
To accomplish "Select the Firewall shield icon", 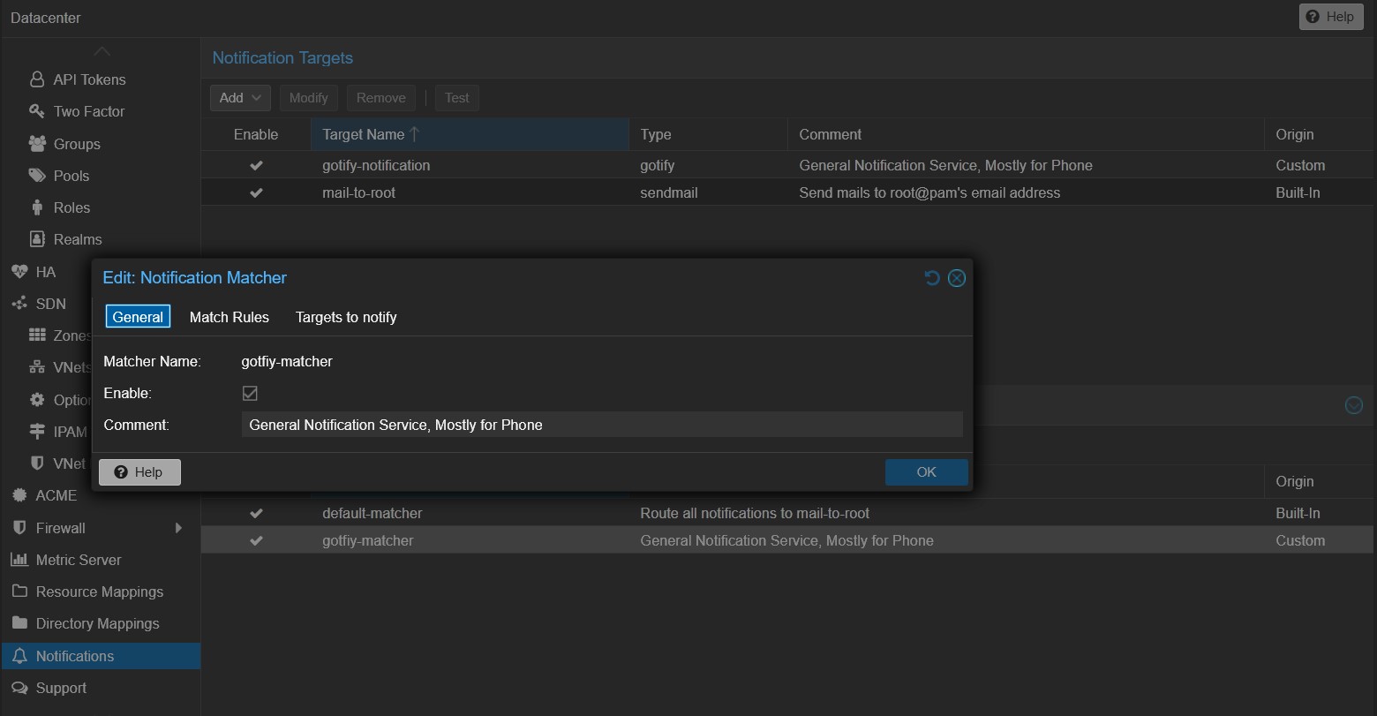I will tap(19, 528).
